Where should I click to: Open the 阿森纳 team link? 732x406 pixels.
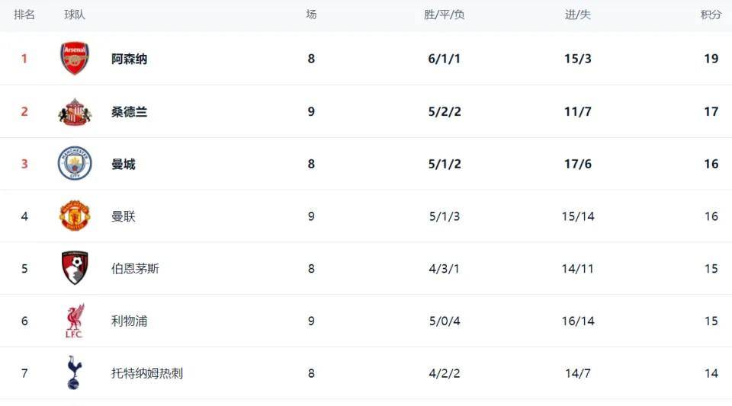[x=129, y=59]
